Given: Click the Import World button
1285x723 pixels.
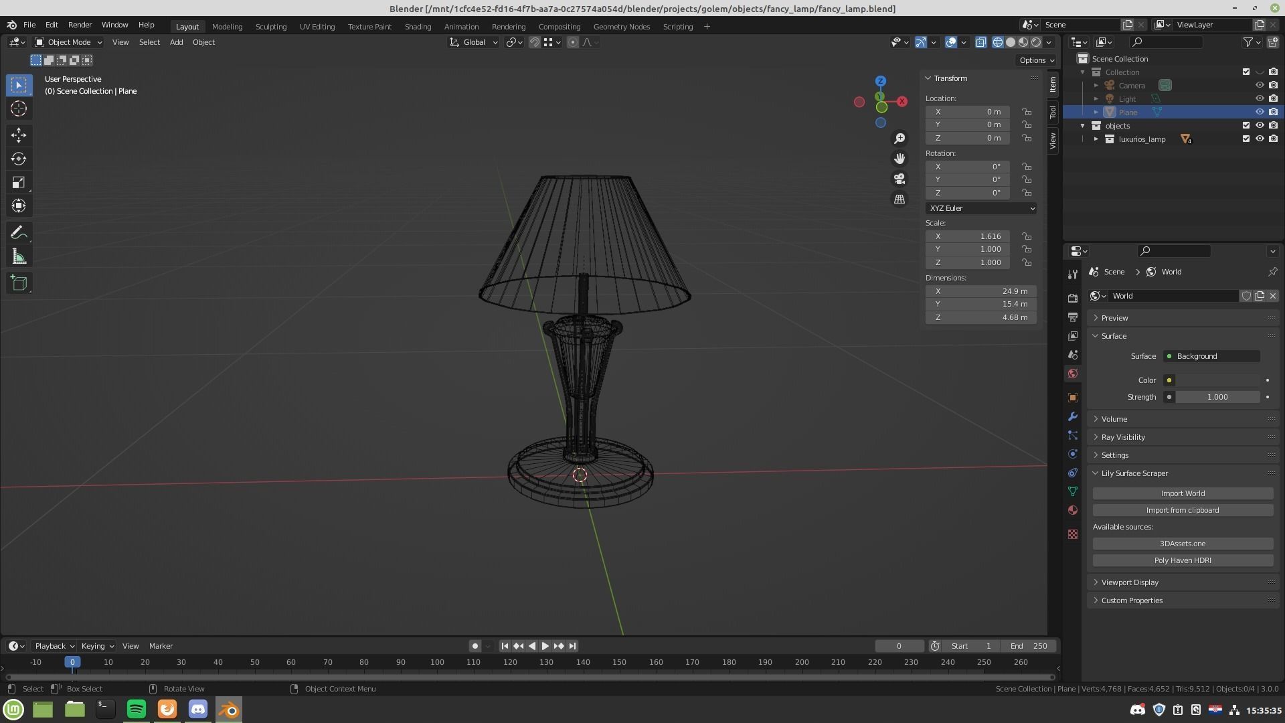Looking at the screenshot, I should click(1183, 493).
